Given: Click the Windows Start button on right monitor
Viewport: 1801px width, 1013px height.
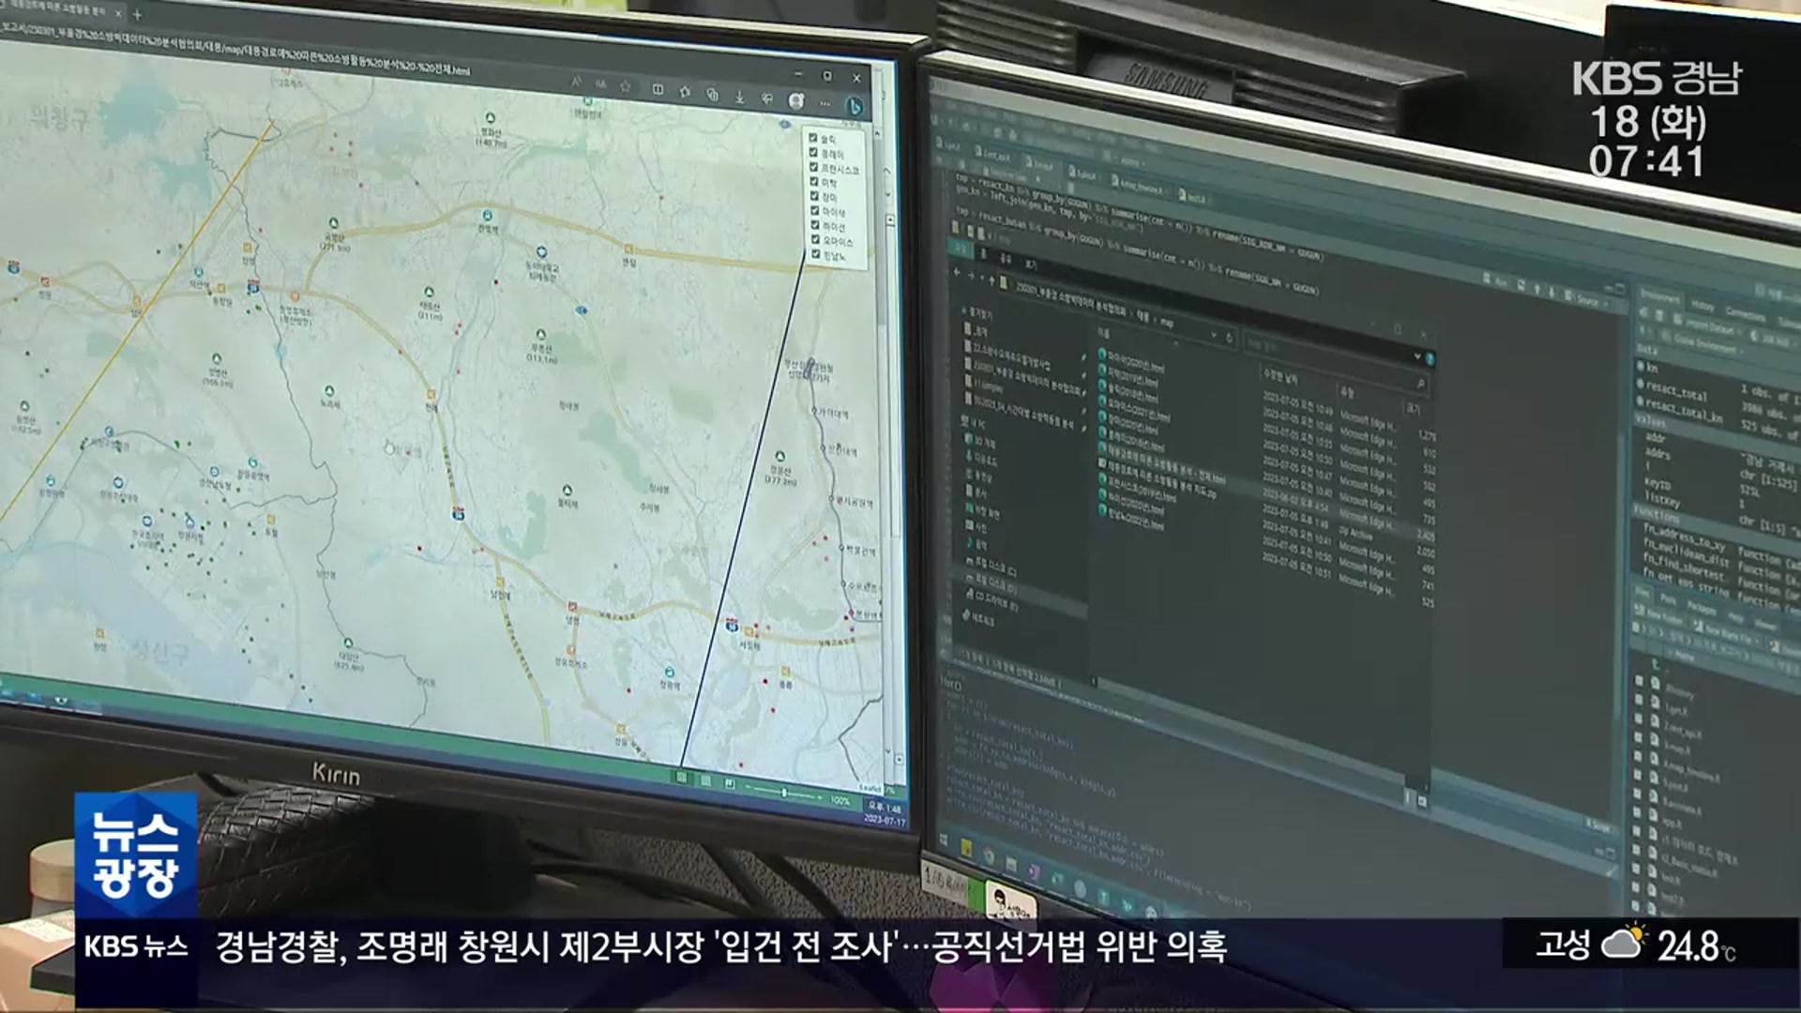Looking at the screenshot, I should (946, 839).
